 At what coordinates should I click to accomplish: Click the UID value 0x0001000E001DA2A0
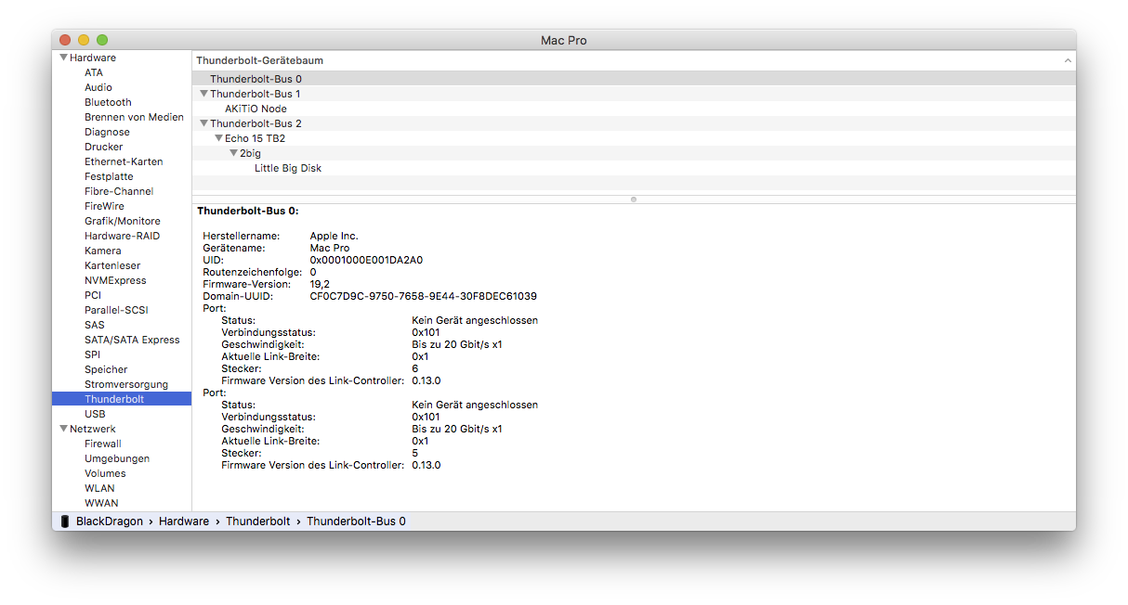click(366, 260)
